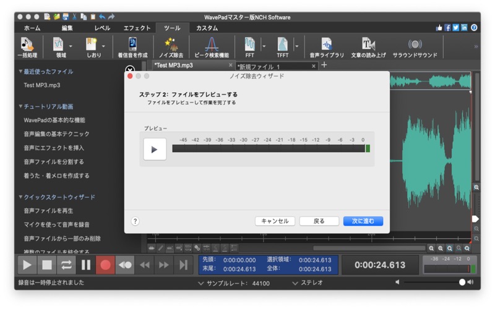Open help with the top-right question mark icon
This screenshot has height=309, width=495.
474,28
